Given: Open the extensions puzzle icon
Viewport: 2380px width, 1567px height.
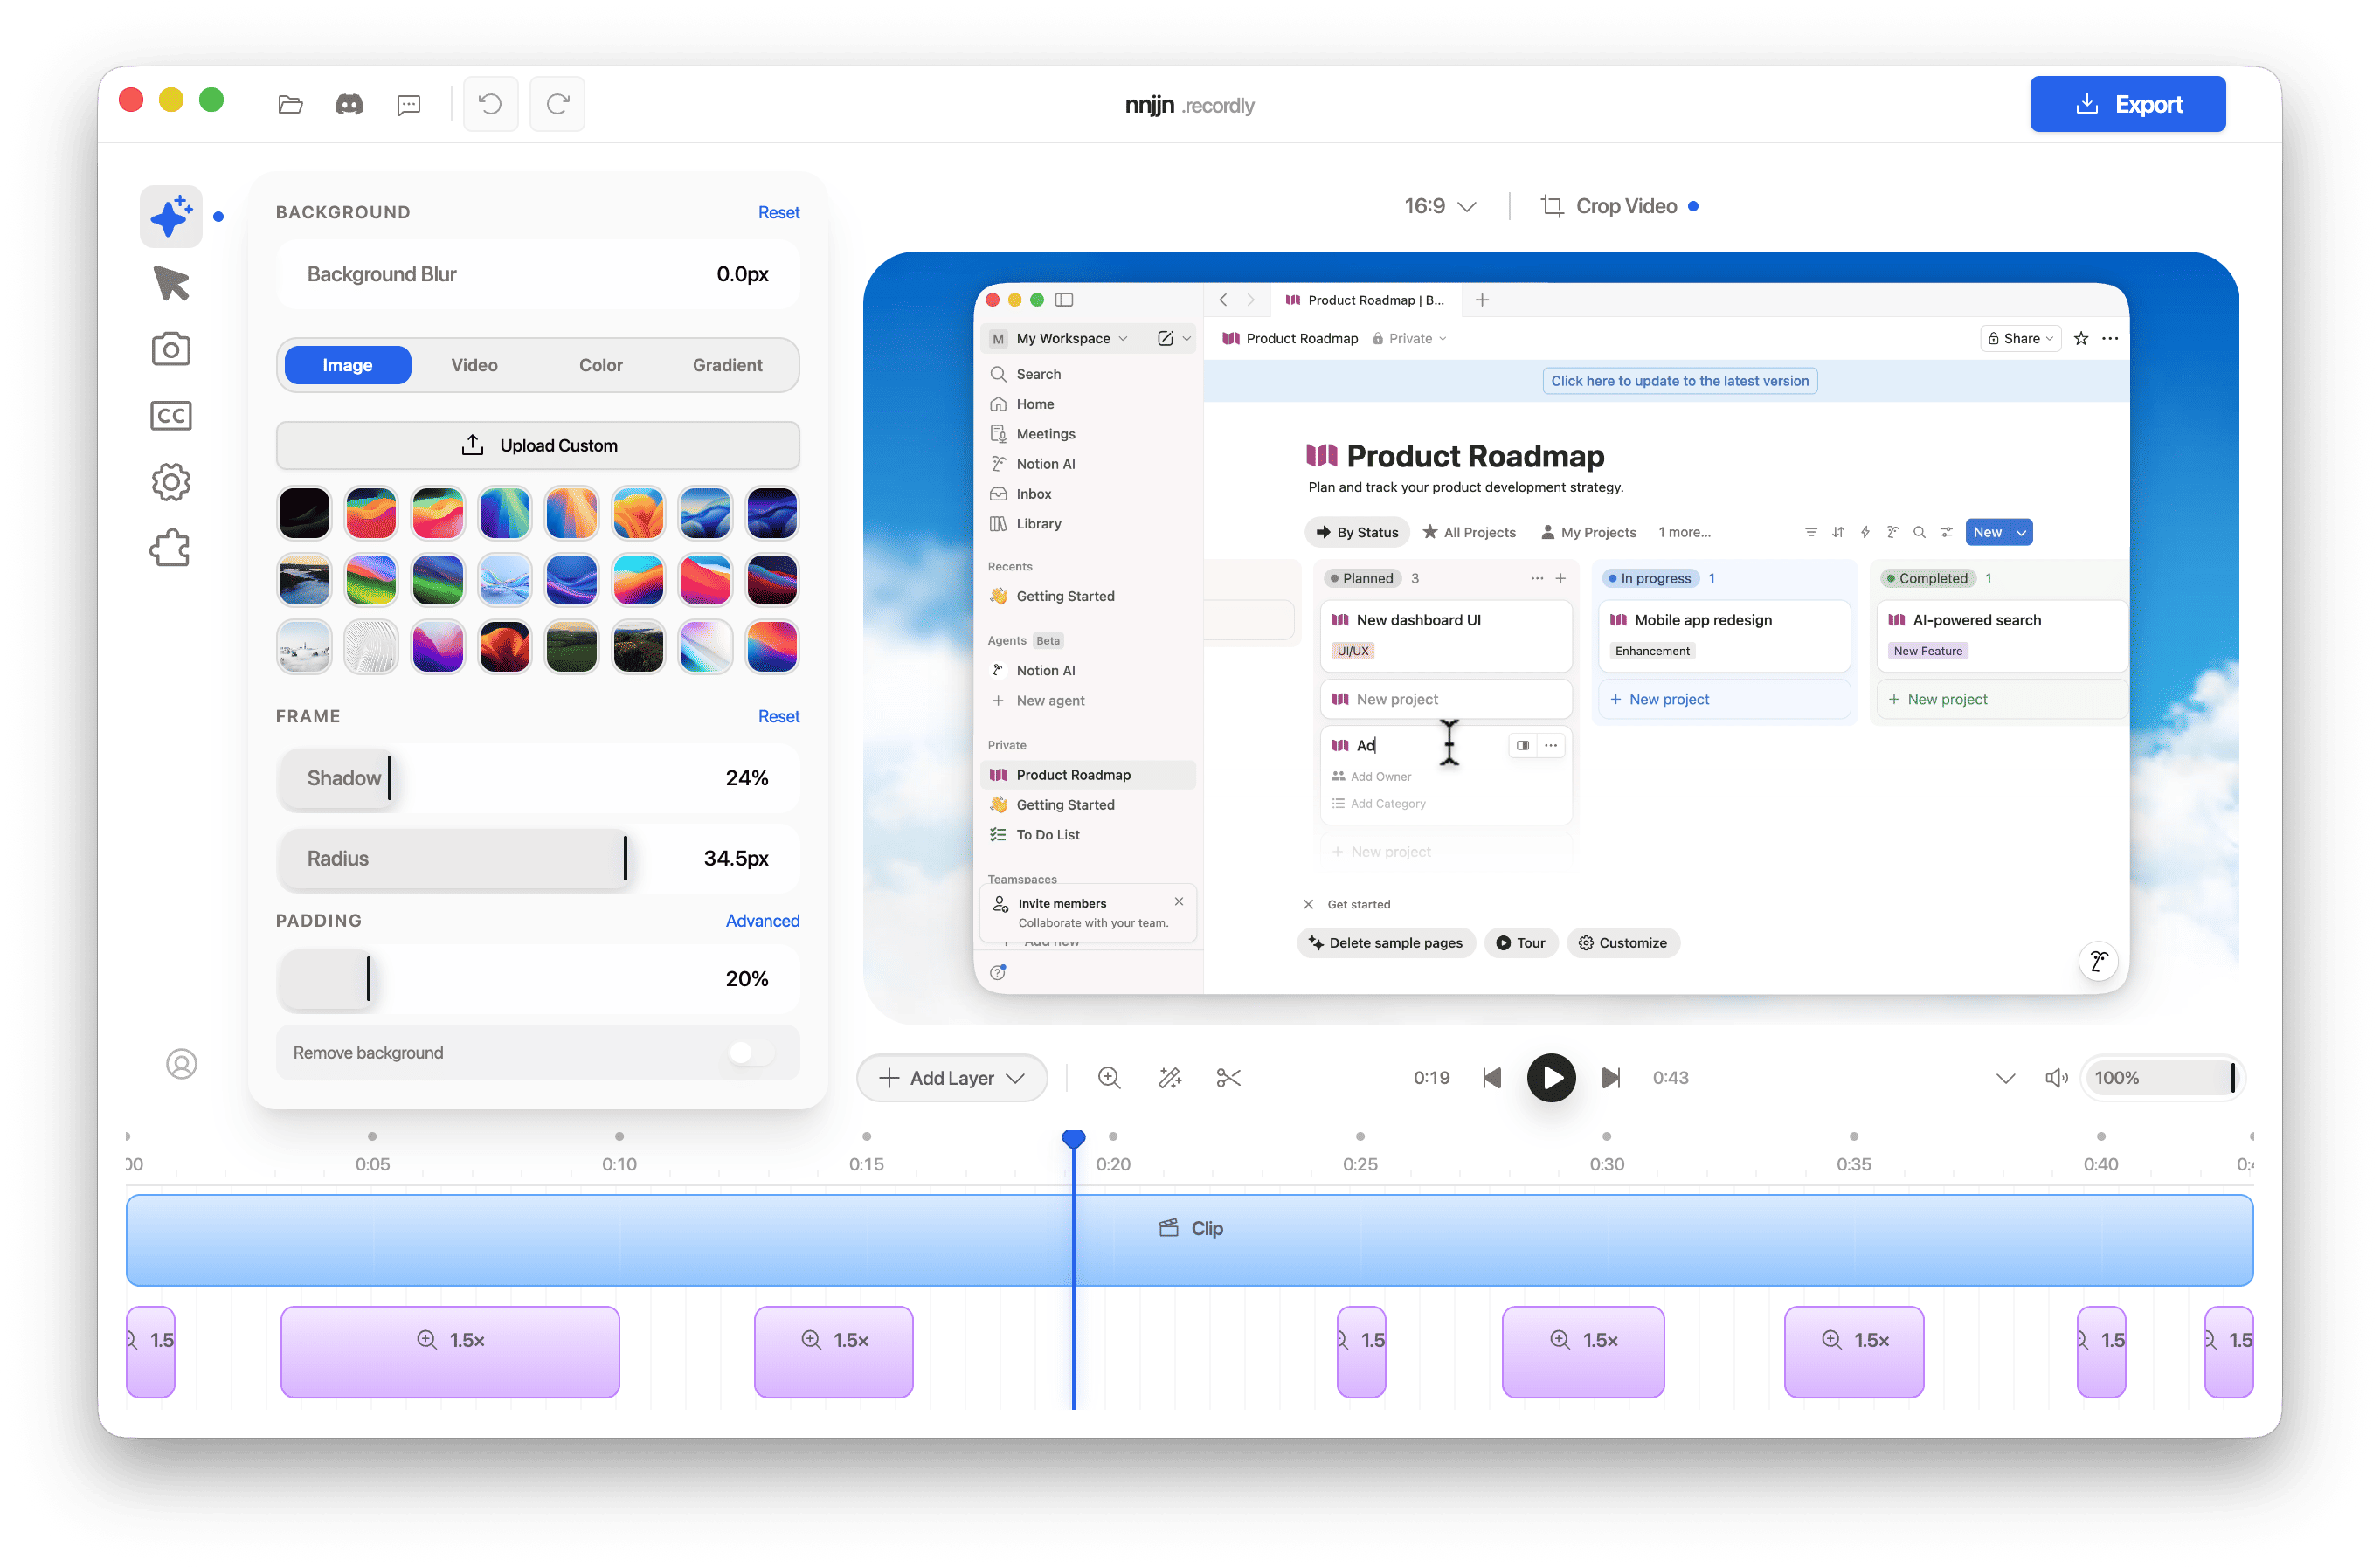Looking at the screenshot, I should 171,548.
